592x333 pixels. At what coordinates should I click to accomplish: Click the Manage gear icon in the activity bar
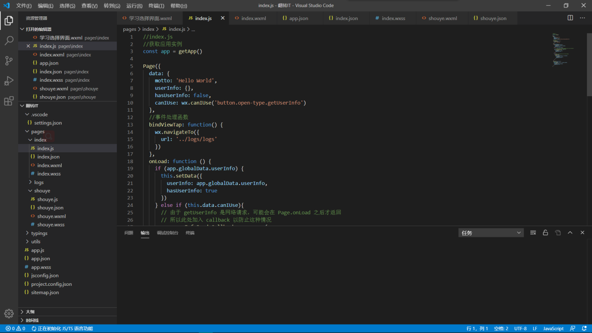pyautogui.click(x=9, y=313)
